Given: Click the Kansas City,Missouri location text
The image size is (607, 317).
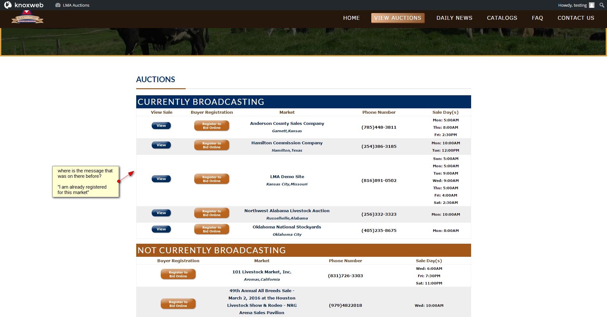Looking at the screenshot, I should coord(287,184).
